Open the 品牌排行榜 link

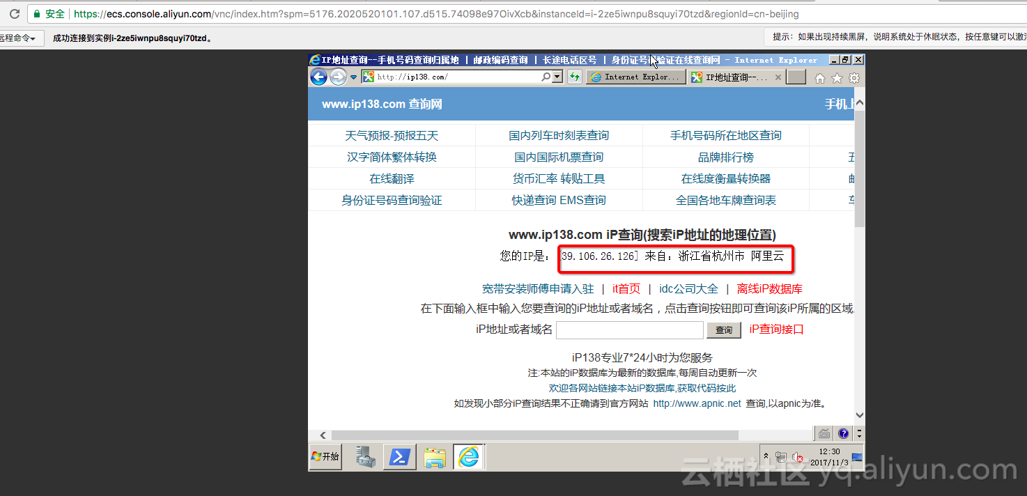[726, 157]
